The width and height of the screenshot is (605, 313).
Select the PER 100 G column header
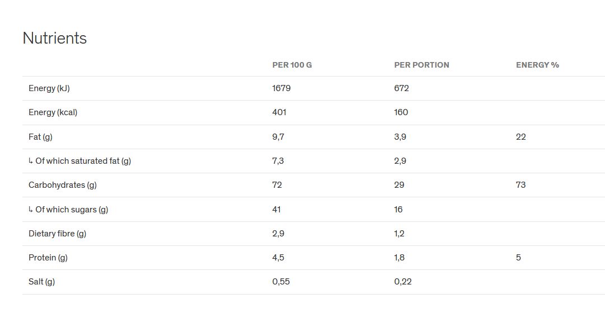(x=292, y=65)
